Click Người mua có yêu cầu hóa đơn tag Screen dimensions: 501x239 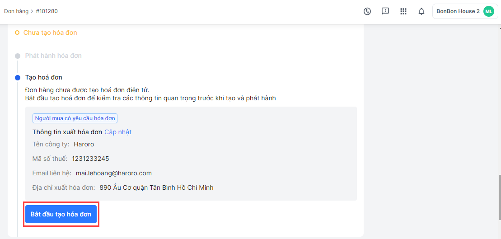point(75,118)
